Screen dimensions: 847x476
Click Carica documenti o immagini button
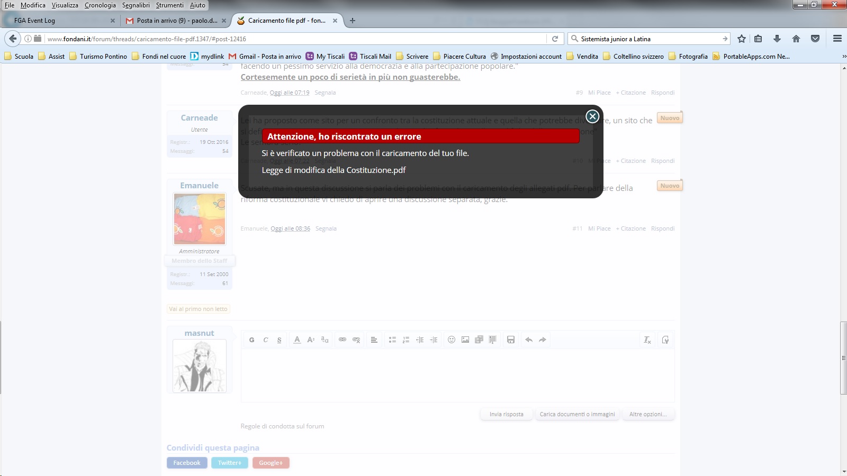coord(577,414)
